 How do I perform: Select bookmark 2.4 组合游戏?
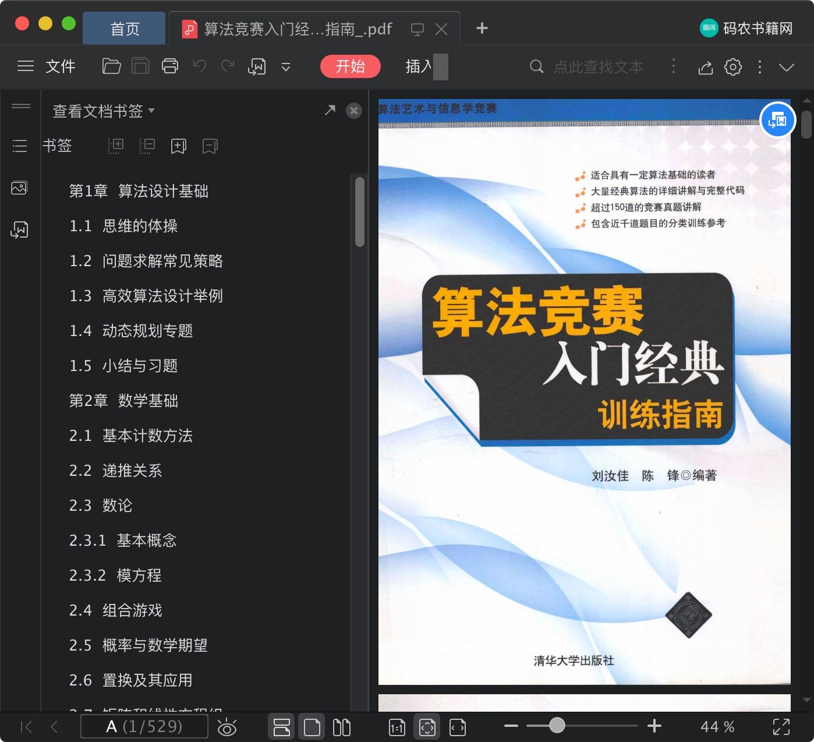click(116, 610)
